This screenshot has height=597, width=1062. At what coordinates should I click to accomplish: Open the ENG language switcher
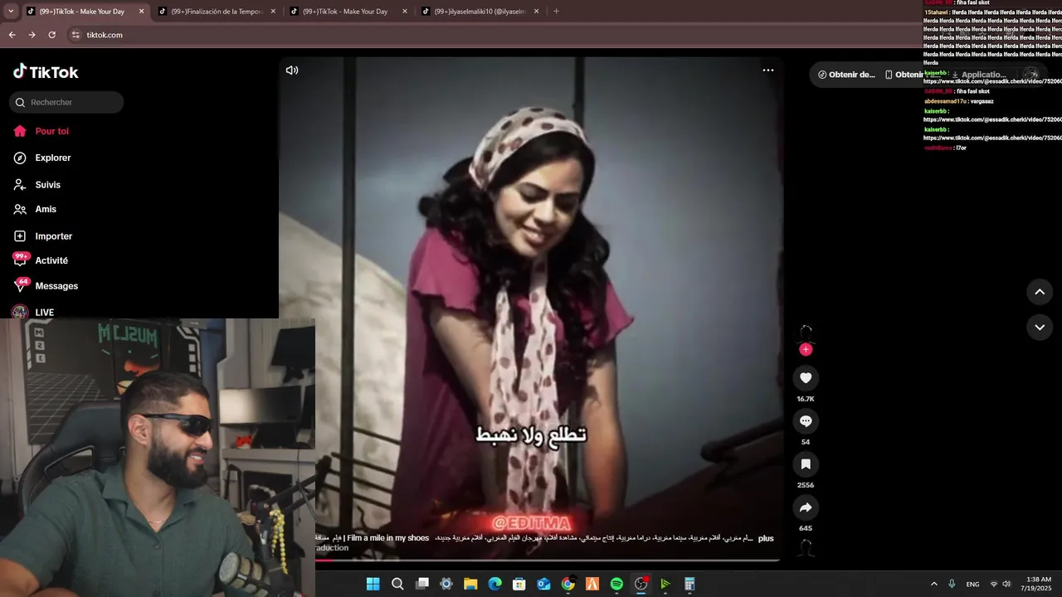[972, 584]
